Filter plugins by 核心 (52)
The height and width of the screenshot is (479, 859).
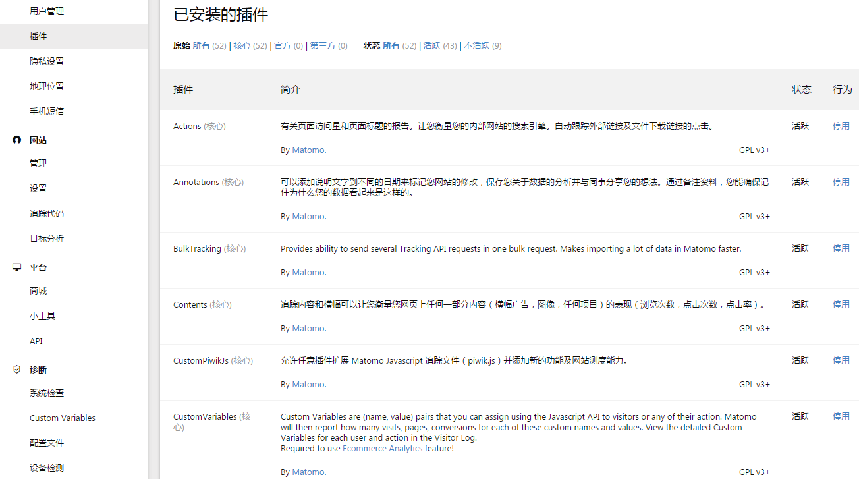pyautogui.click(x=250, y=45)
